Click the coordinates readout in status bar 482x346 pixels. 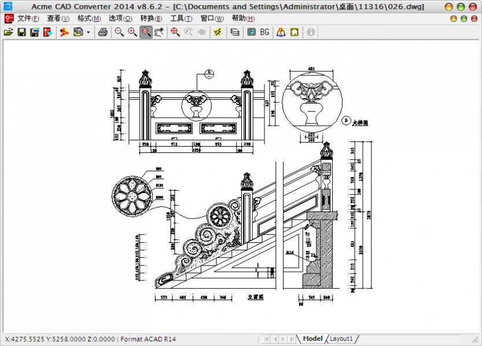coord(60,339)
